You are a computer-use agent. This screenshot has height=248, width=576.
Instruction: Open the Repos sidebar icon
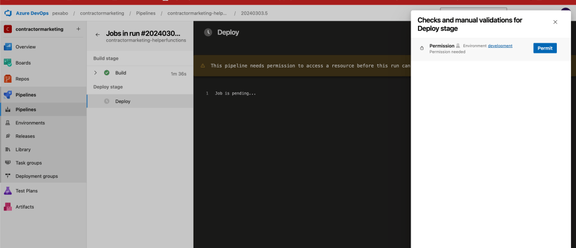coord(8,79)
